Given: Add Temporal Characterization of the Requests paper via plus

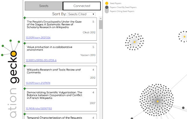Looking at the screenshot, I should (25, 114).
